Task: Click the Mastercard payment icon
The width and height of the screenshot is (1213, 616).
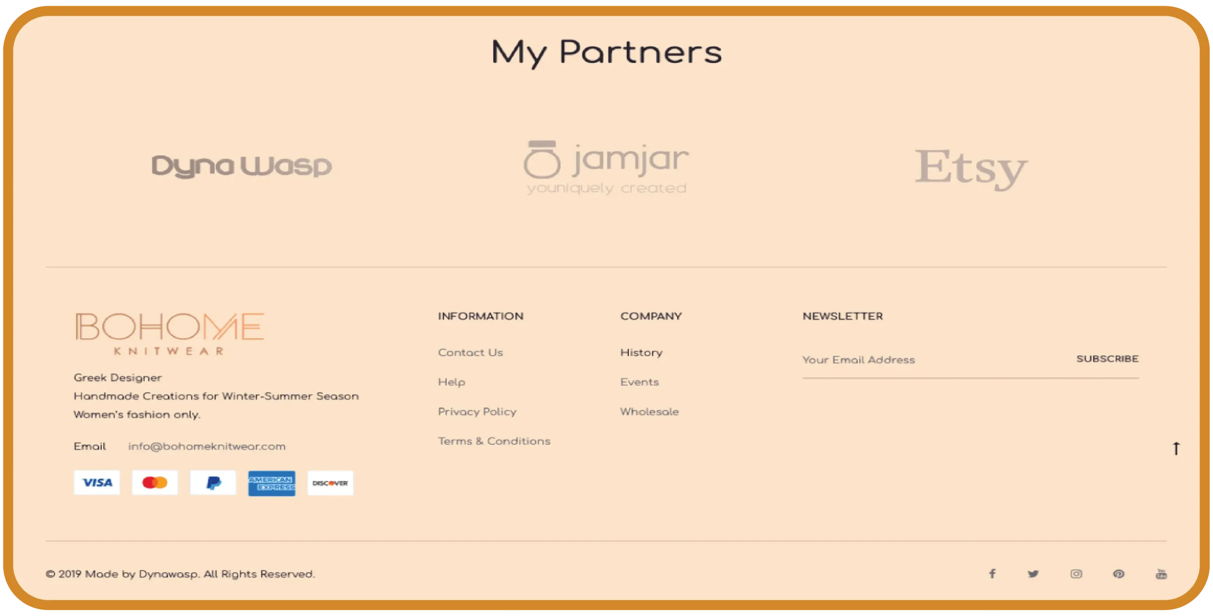Action: coord(155,483)
